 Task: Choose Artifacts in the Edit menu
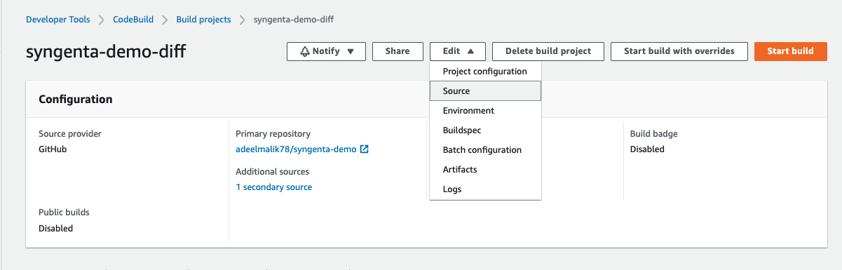pos(485,170)
